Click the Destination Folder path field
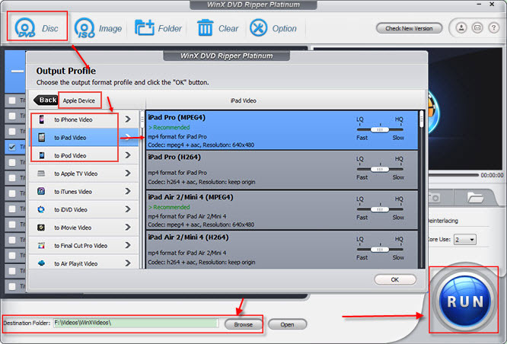This screenshot has width=507, height=344. pyautogui.click(x=136, y=323)
